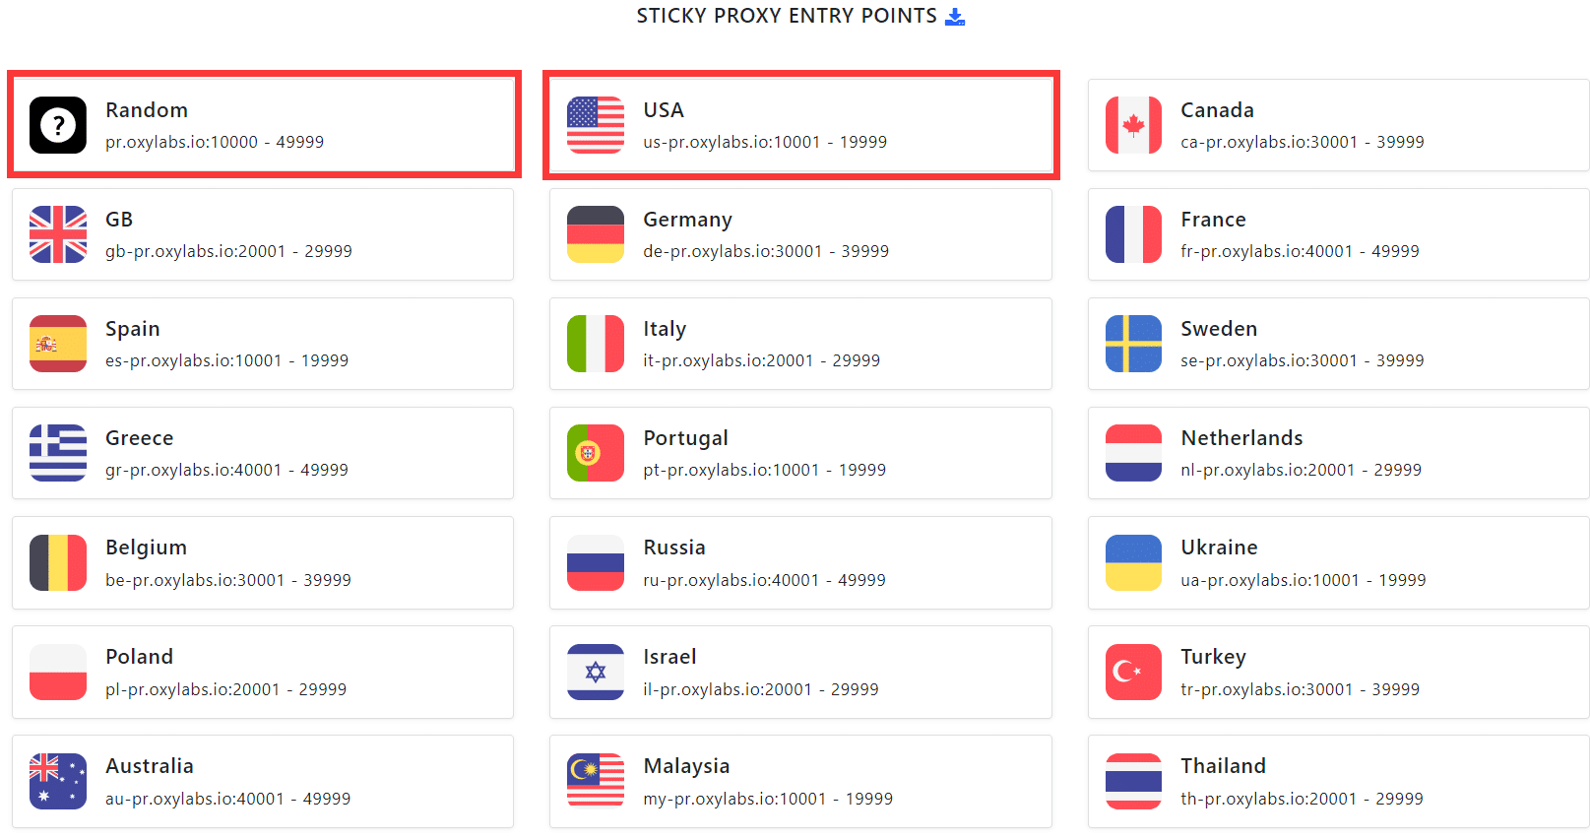Click the Turkey flag icon

click(1133, 672)
